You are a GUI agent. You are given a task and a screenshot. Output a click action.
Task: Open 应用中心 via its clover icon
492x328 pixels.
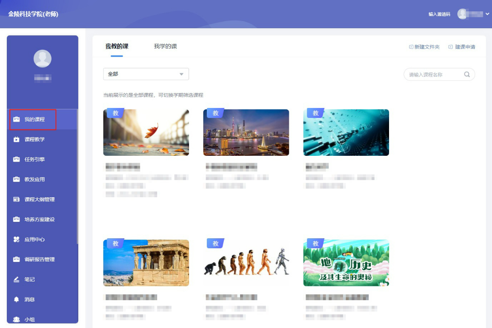(x=16, y=239)
